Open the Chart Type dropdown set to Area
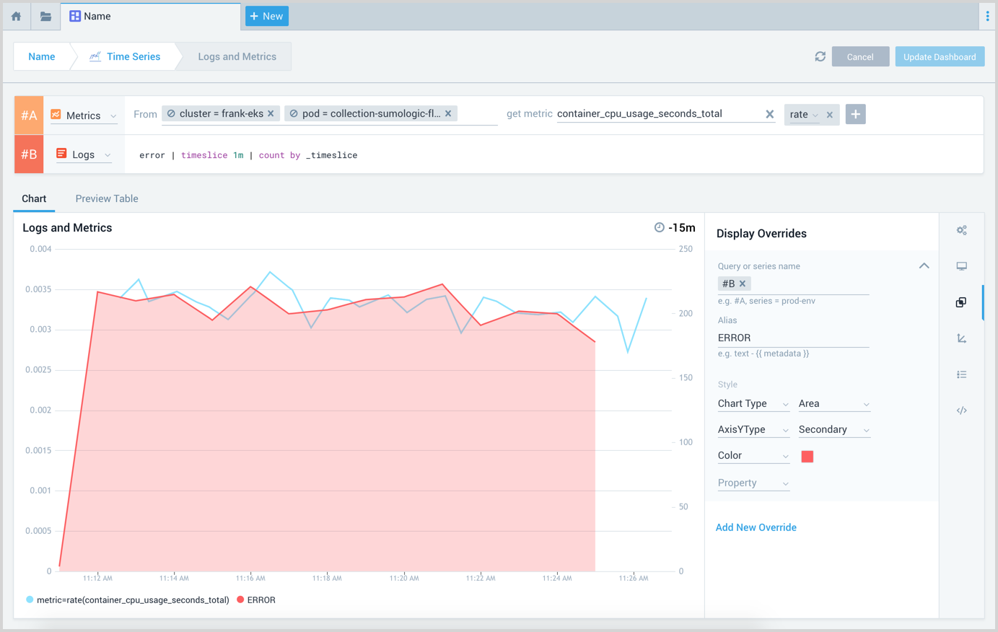 point(833,403)
